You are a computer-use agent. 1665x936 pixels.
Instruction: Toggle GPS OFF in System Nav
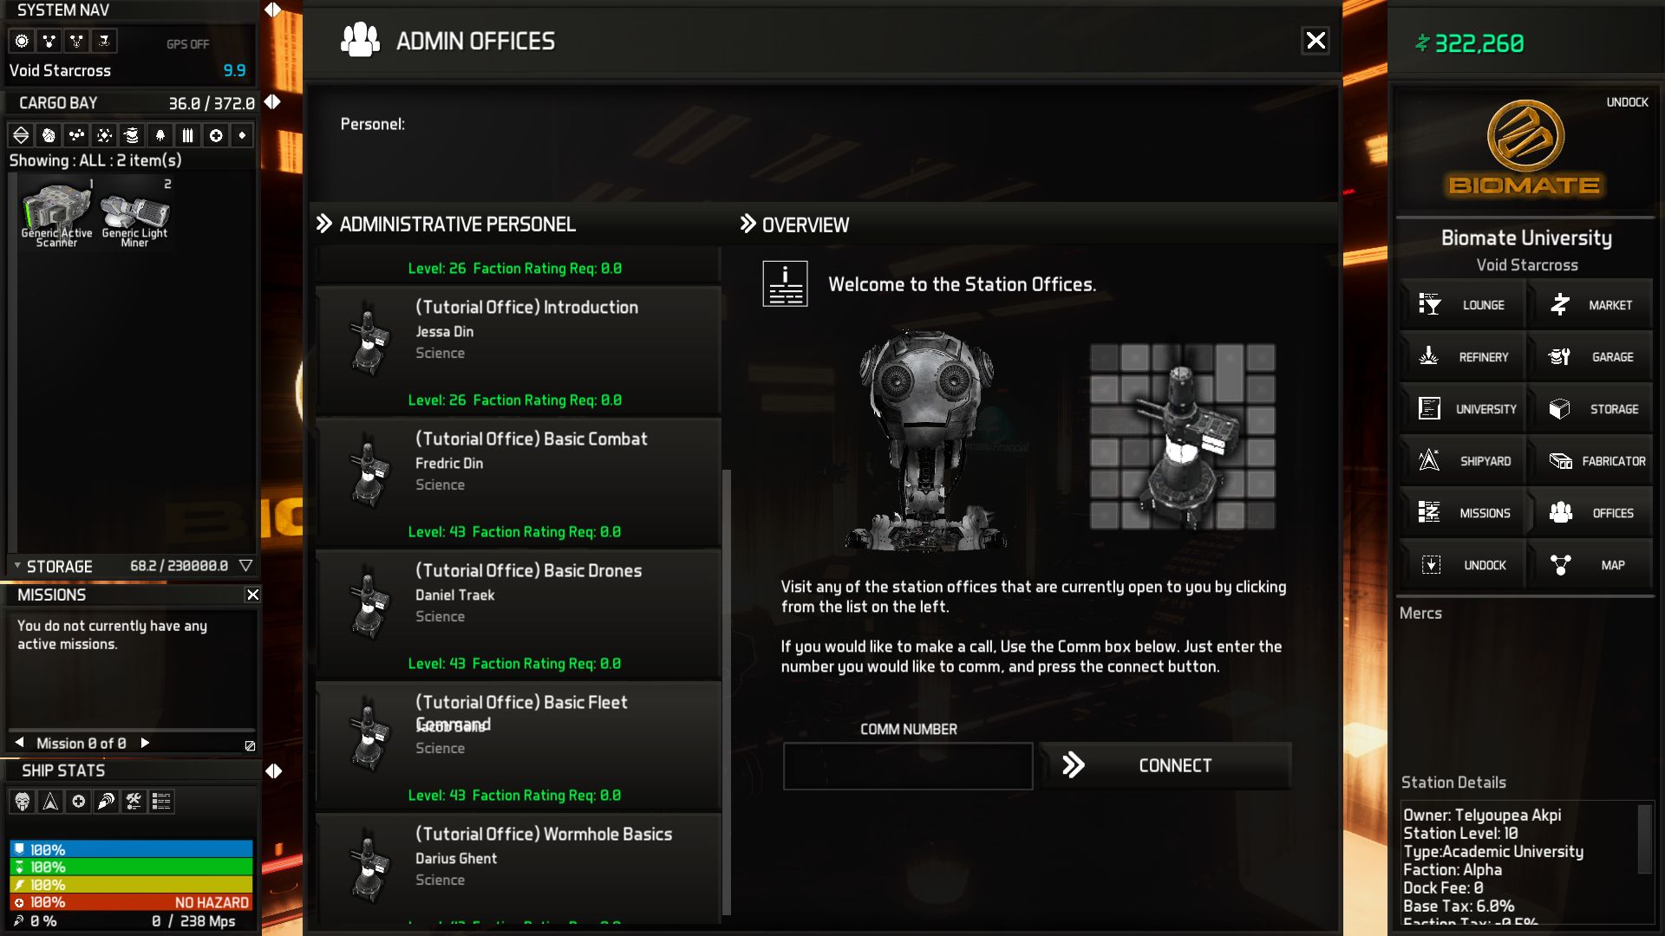point(188,44)
